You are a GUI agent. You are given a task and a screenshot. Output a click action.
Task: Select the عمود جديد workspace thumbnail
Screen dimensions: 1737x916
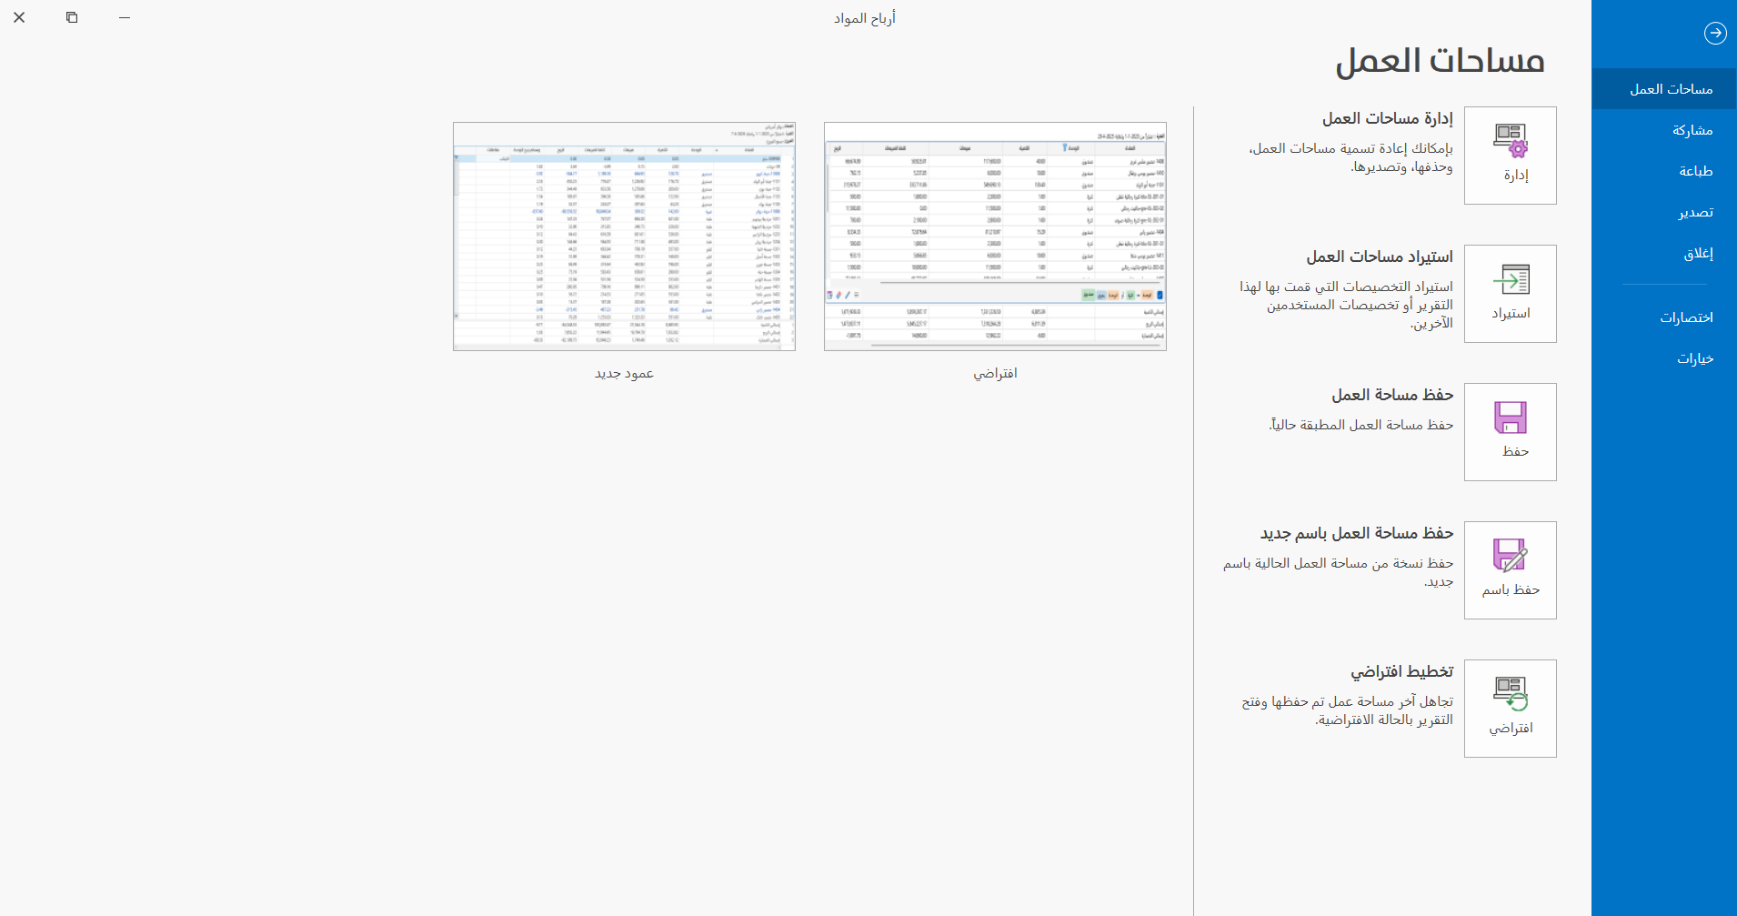click(624, 237)
